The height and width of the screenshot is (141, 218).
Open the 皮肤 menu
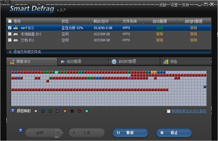(x=163, y=5)
